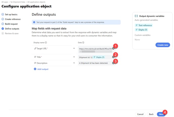
Task: Click the Output dynamic variables braces icon
Action: (136, 16)
